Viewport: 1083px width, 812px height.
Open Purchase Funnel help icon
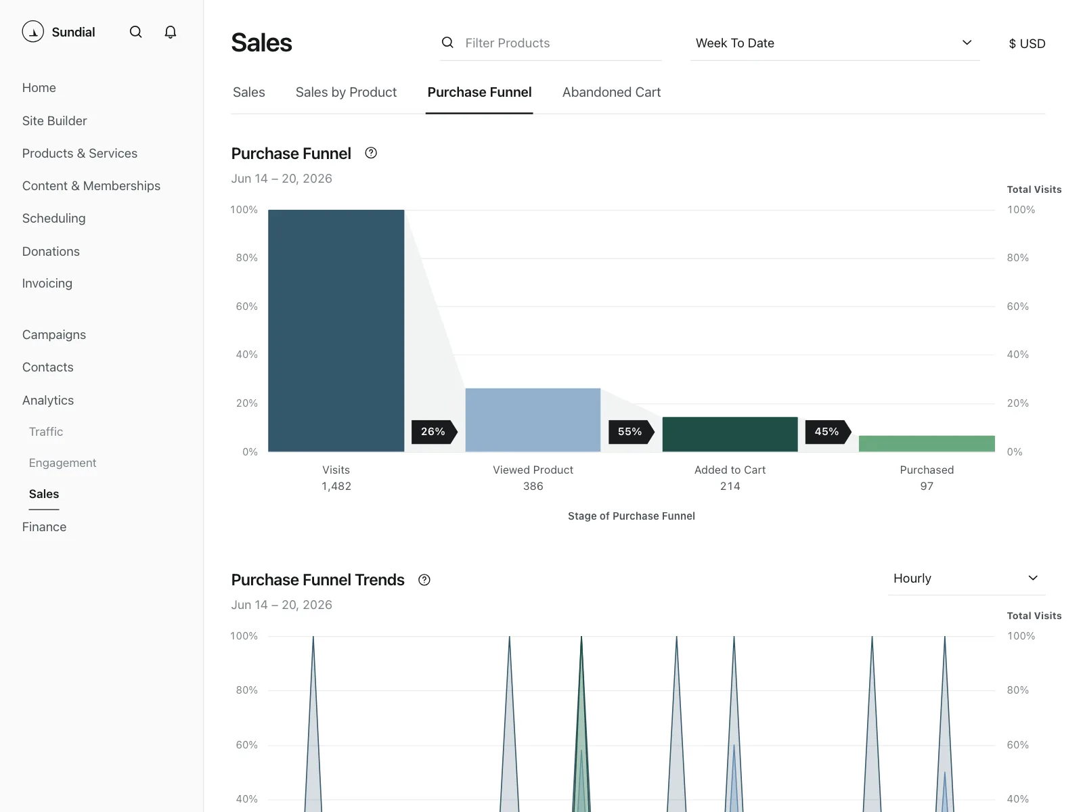pyautogui.click(x=371, y=153)
